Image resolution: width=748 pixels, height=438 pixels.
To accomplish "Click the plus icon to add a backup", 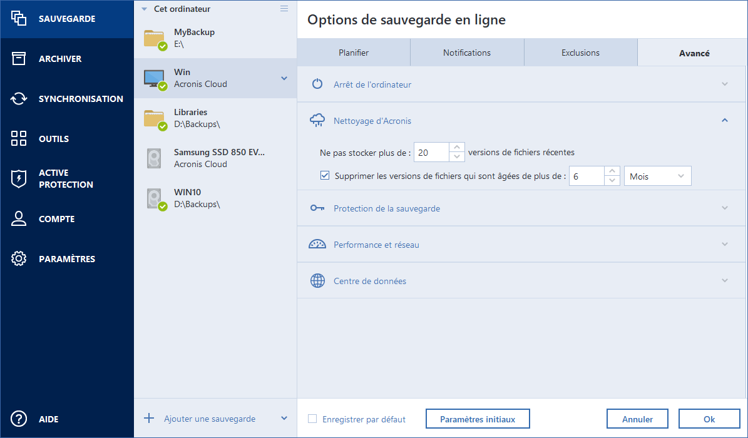I will pyautogui.click(x=149, y=419).
